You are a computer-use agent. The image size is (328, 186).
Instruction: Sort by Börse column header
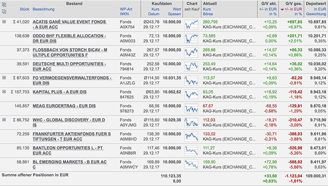click(x=208, y=14)
